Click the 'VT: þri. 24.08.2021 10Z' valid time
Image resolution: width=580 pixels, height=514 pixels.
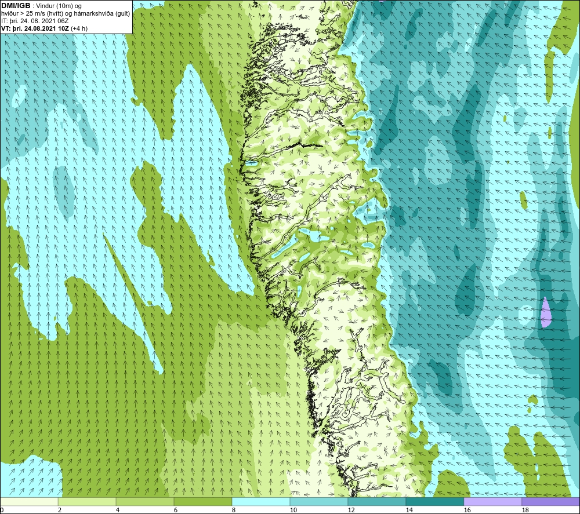pos(35,28)
